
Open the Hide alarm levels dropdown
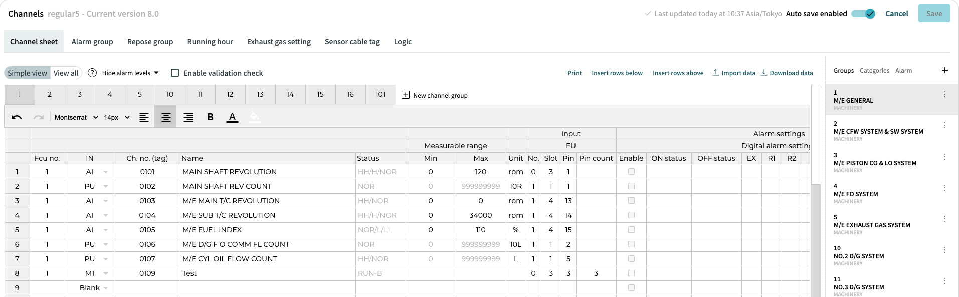(x=130, y=73)
